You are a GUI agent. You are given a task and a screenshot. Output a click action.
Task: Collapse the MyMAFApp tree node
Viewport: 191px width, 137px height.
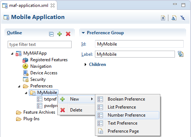pyautogui.click(x=12, y=54)
